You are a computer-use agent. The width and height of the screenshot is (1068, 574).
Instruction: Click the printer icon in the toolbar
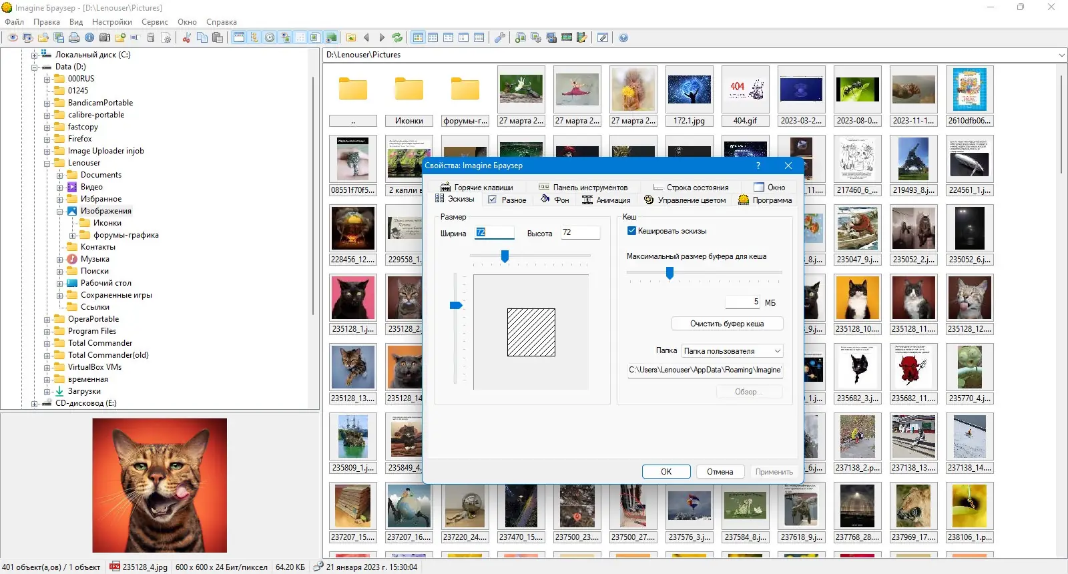74,38
